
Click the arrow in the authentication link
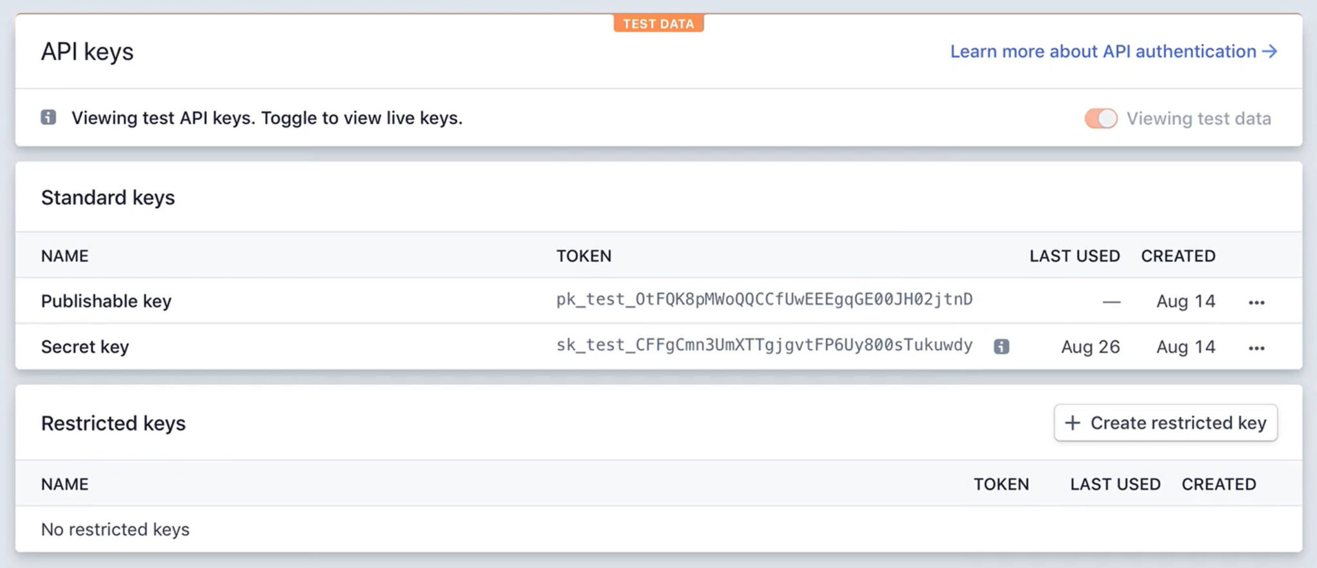pos(1269,51)
